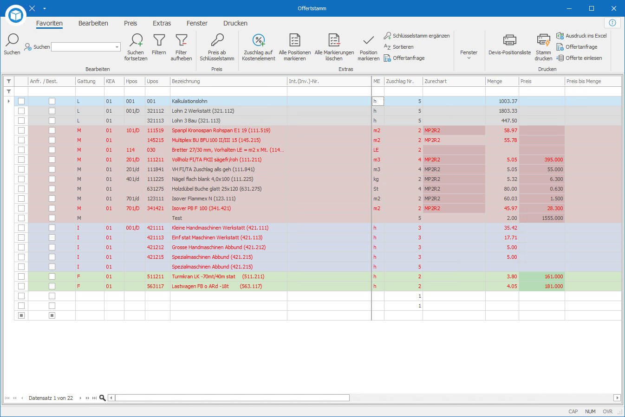Image resolution: width=625 pixels, height=417 pixels.
Task: Click the Alle Markierungen löschen icon
Action: 334,40
